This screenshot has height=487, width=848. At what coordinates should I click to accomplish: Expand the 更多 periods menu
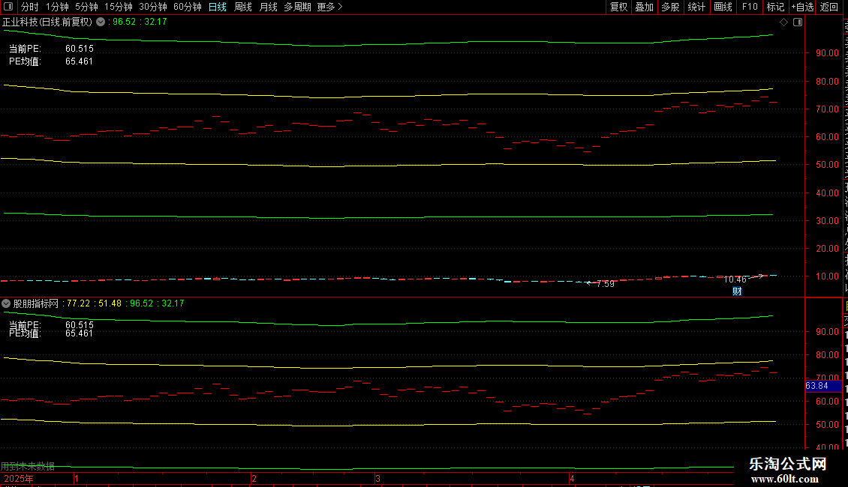(x=330, y=7)
